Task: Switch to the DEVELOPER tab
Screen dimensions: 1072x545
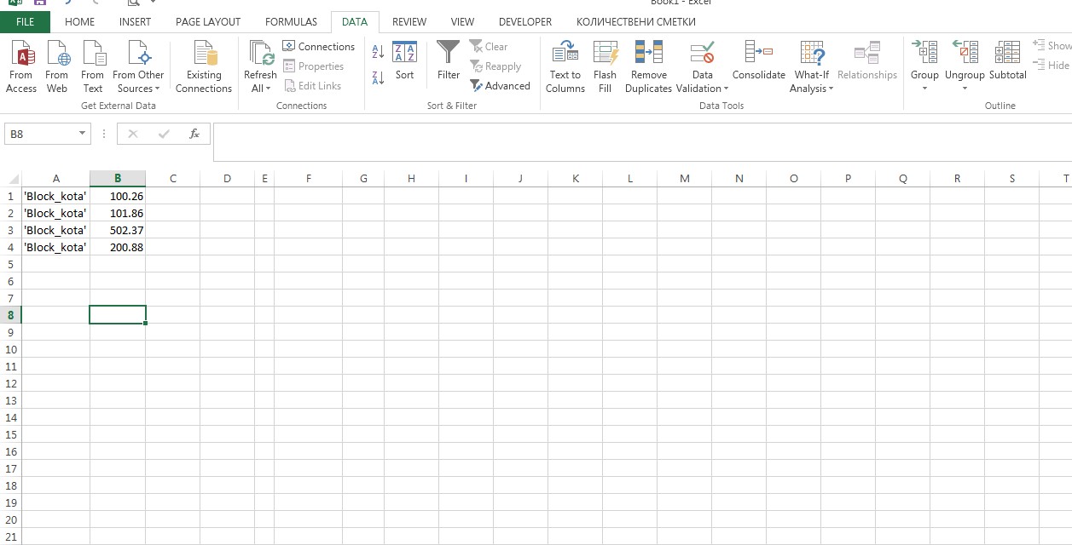Action: coord(525,22)
